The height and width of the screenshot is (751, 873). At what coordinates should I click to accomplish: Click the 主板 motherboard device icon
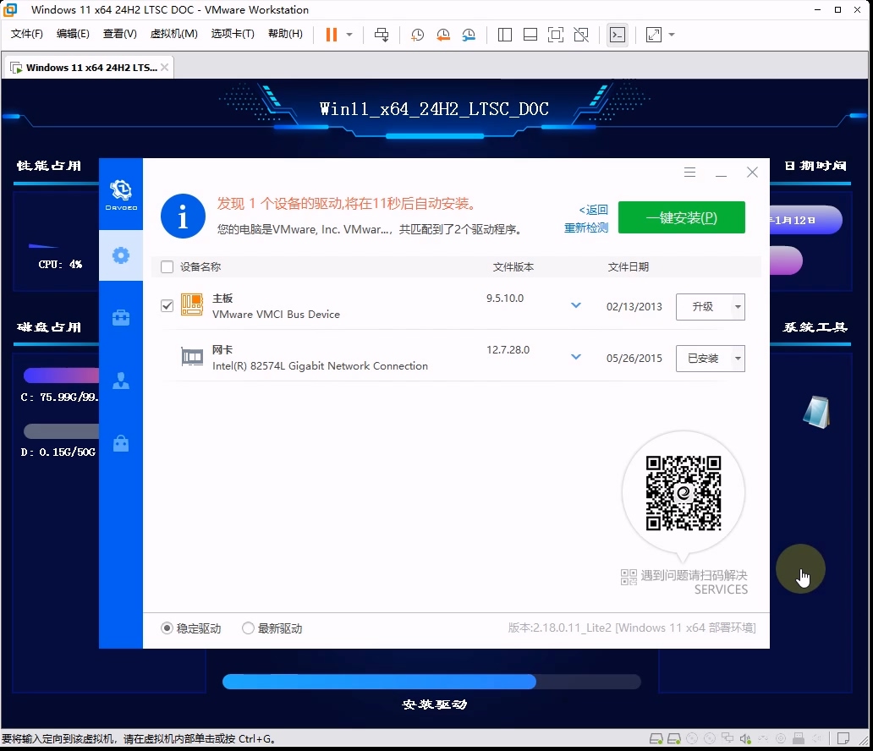[191, 305]
